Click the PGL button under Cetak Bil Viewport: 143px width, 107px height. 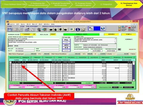coord(66,40)
